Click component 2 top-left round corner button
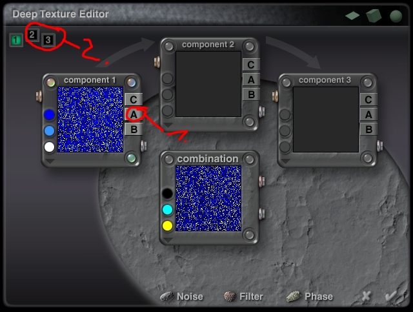 click(169, 47)
